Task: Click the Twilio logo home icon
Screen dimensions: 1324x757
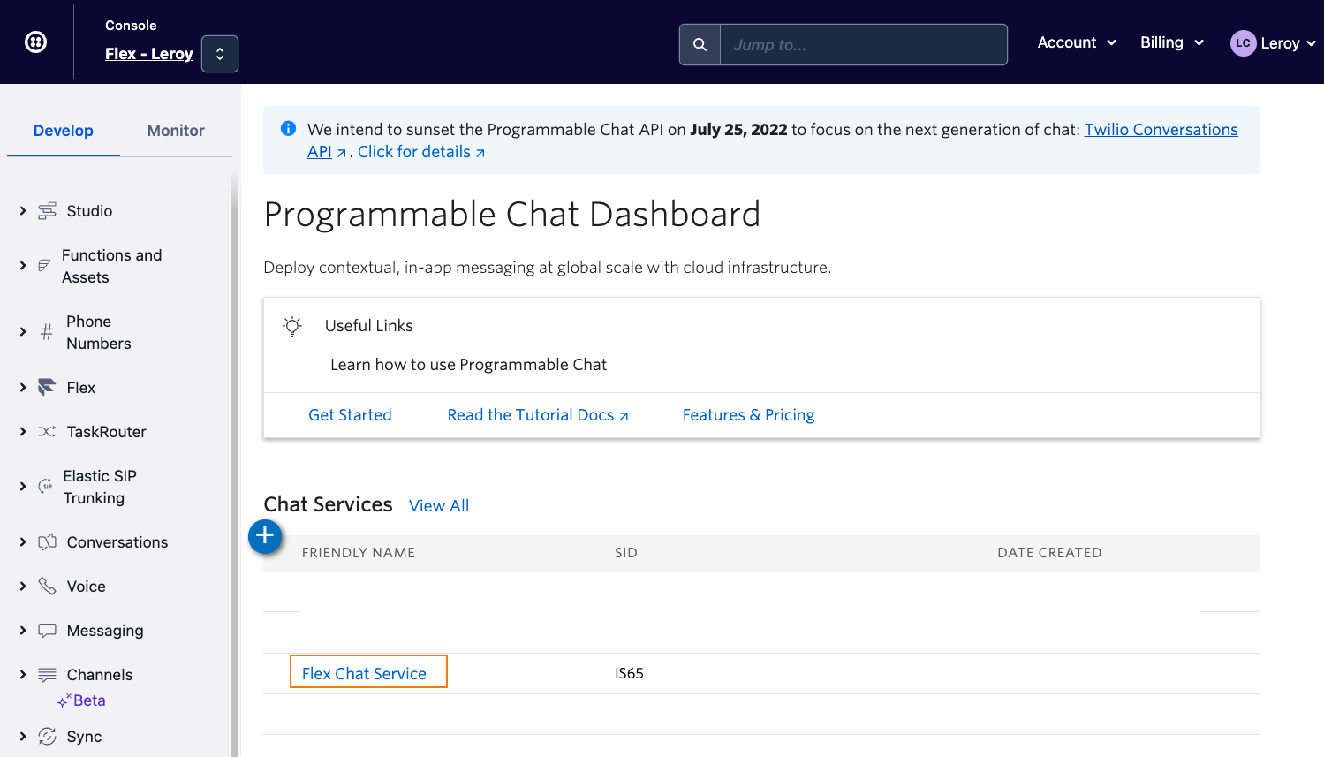Action: click(x=36, y=42)
